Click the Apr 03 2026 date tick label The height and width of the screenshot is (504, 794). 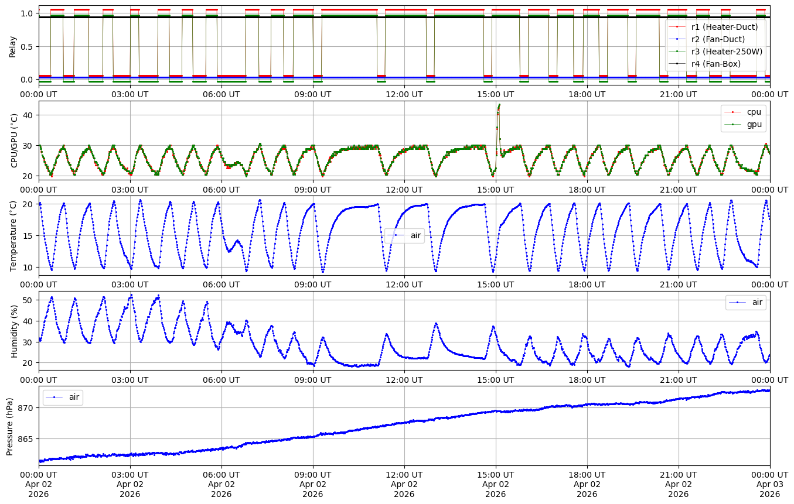point(769,484)
